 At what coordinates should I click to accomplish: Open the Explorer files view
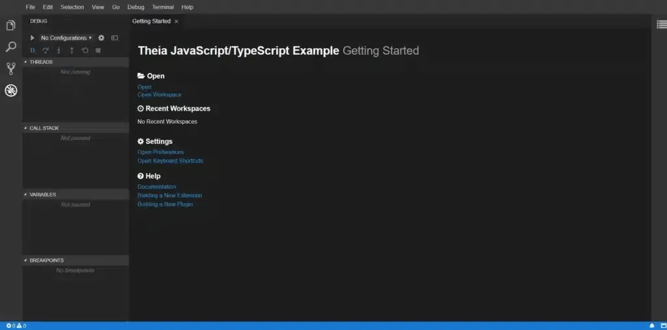[10, 25]
